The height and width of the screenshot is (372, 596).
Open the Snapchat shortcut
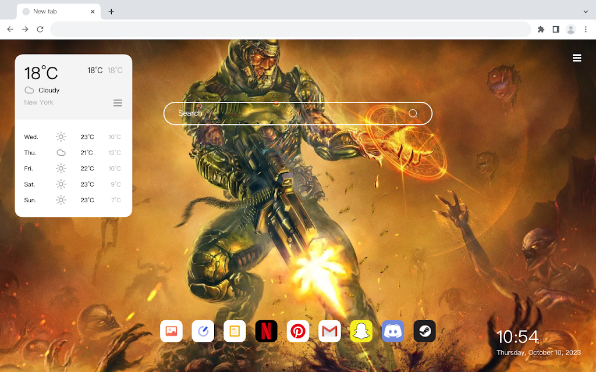point(361,331)
